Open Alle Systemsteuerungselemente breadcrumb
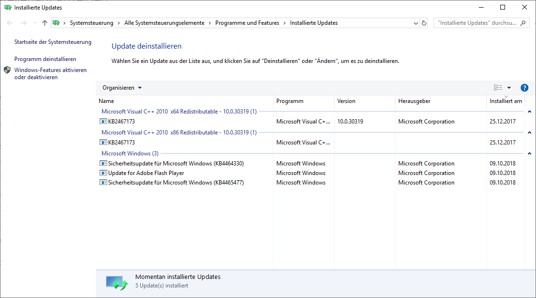Viewport: 536px width, 298px height. (x=164, y=23)
